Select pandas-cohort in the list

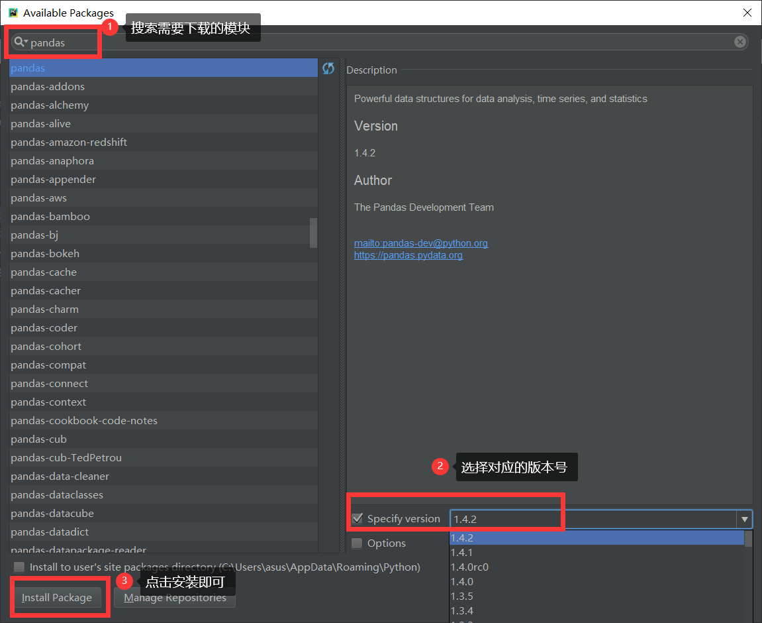pyautogui.click(x=164, y=346)
